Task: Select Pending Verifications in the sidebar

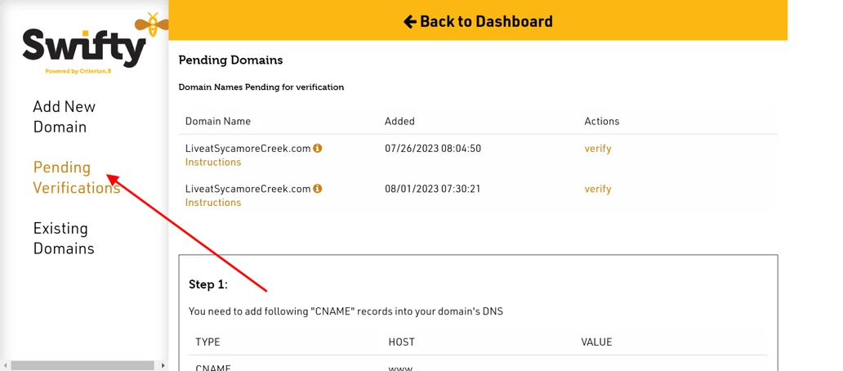Action: 76,177
